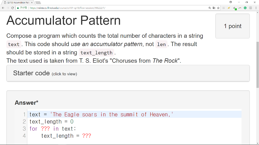Click the zoom magnifier icon in address bar
The image size is (259, 145).
[210, 8]
